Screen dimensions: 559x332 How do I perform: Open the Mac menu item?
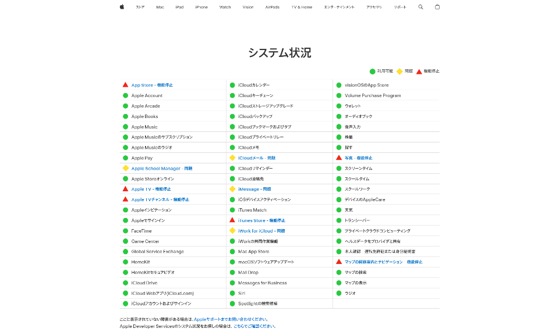(160, 7)
